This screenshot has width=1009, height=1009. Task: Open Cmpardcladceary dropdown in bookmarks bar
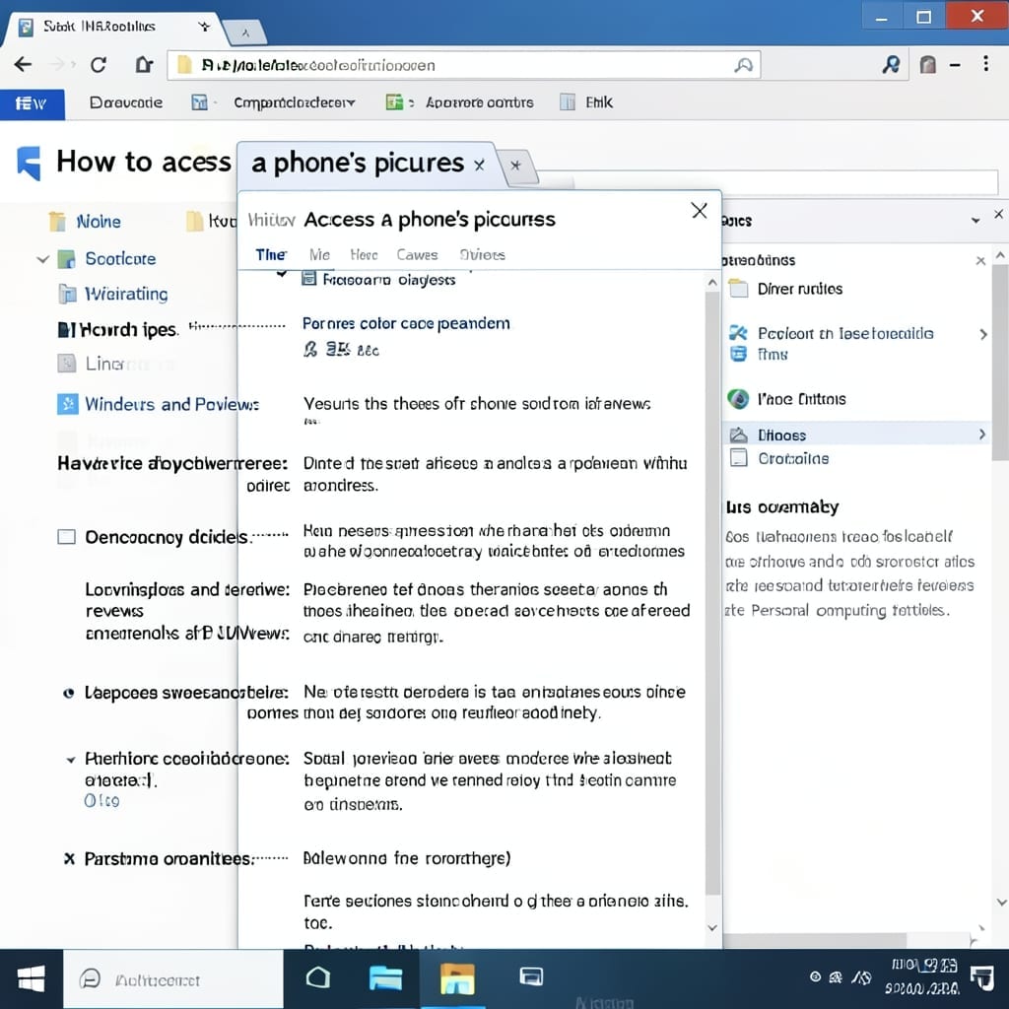click(x=294, y=102)
